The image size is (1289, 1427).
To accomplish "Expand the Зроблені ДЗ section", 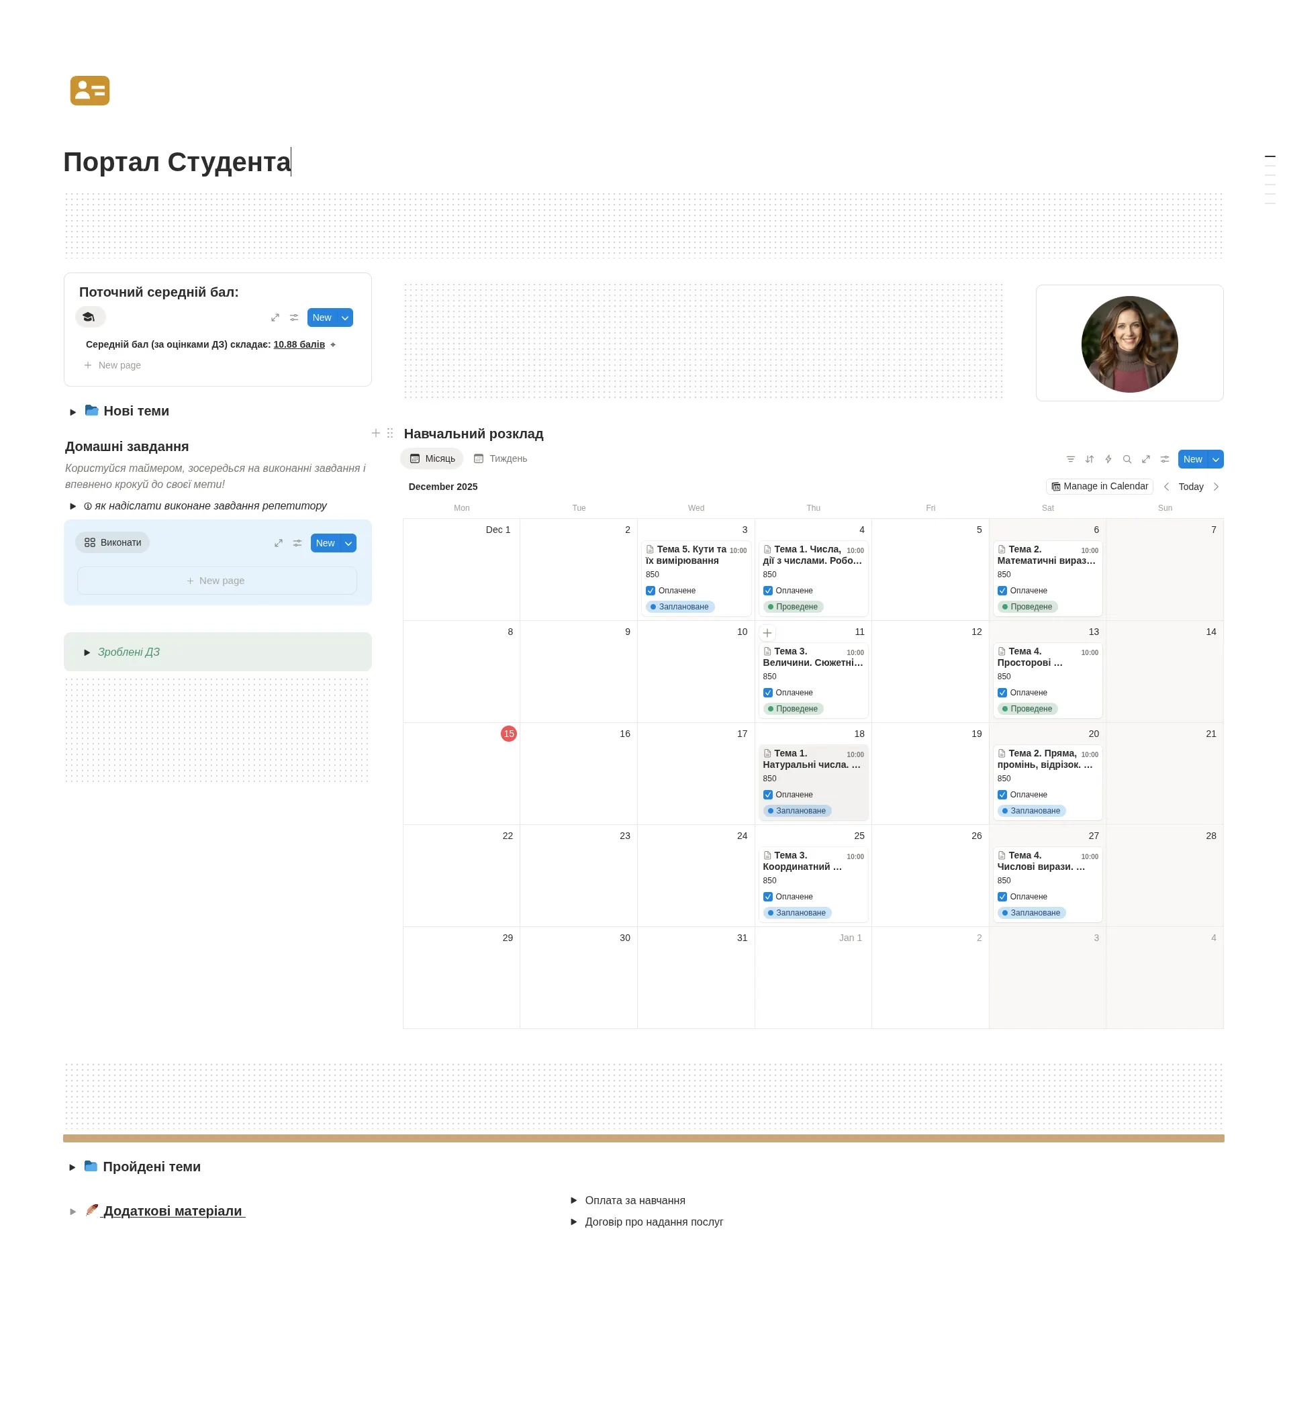I will 87,652.
